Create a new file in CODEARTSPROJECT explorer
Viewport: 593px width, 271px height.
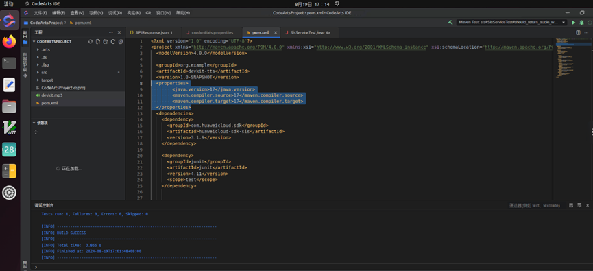97,42
